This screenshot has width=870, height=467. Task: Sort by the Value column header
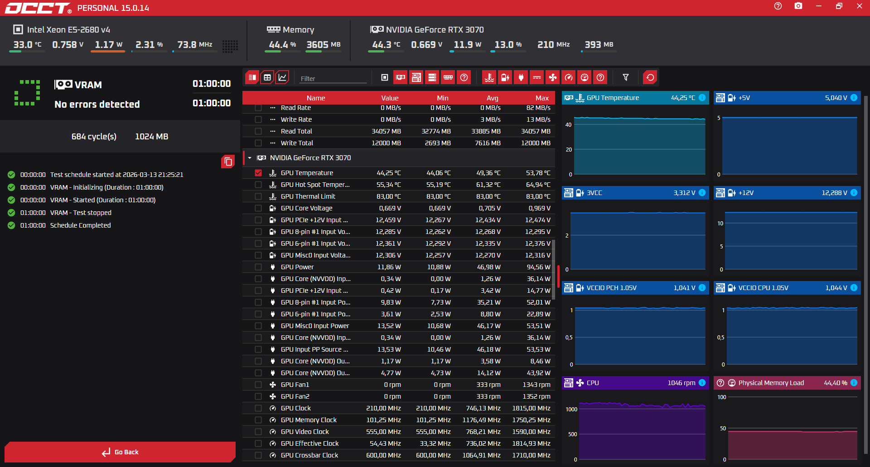tap(390, 98)
